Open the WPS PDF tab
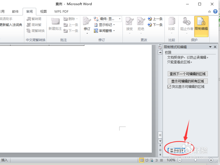This screenshot has height=165, width=220. [x=61, y=12]
